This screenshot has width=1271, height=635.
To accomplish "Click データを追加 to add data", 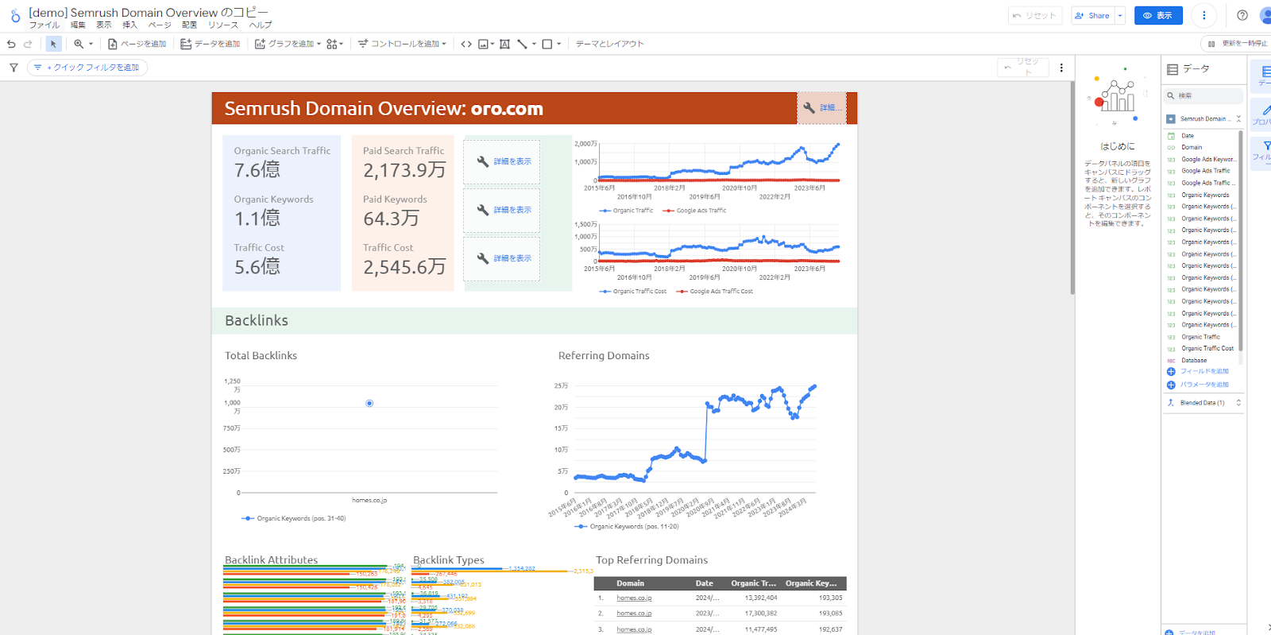I will click(210, 44).
